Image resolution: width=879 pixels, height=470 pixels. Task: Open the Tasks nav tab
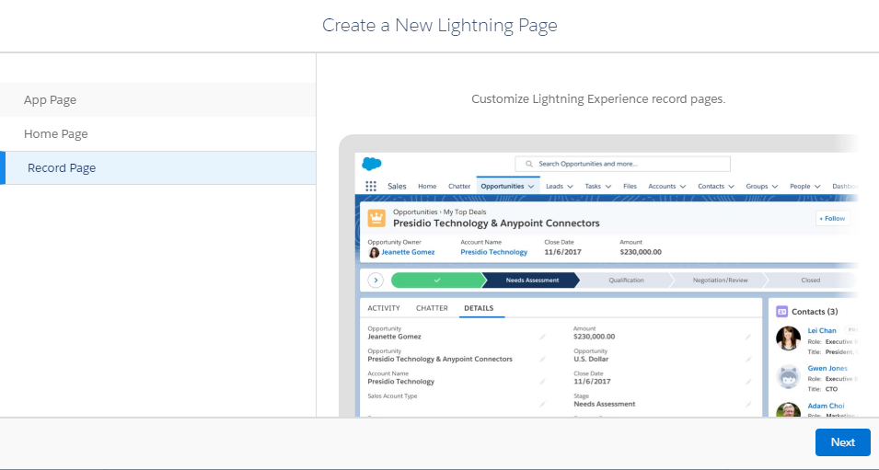tap(593, 186)
